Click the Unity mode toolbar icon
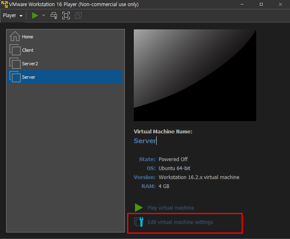 click(78, 15)
